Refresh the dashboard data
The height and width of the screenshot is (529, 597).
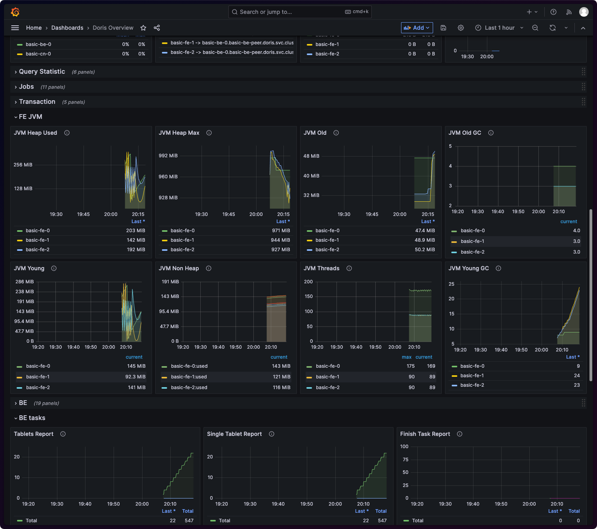(x=552, y=28)
